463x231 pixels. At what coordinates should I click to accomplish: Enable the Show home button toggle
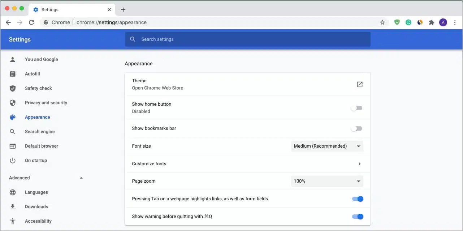(356, 108)
